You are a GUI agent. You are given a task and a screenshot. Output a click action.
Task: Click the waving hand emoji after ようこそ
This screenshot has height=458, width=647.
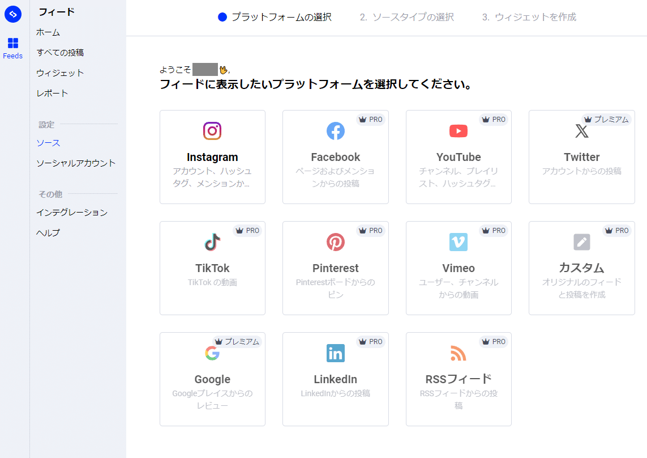coord(223,70)
